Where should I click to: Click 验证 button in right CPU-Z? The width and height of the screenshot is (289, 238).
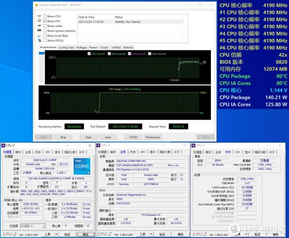click(x=257, y=234)
